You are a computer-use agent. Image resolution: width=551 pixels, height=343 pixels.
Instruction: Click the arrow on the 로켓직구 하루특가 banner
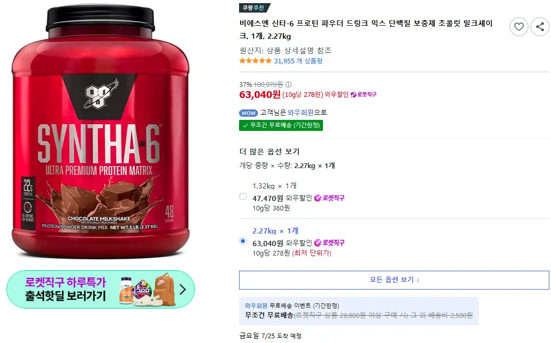point(183,290)
